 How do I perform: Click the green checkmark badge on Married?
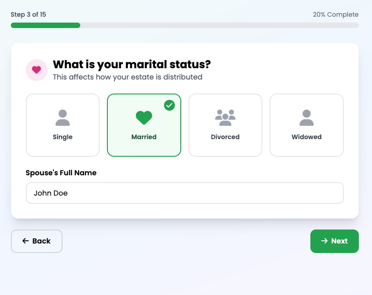pyautogui.click(x=169, y=105)
